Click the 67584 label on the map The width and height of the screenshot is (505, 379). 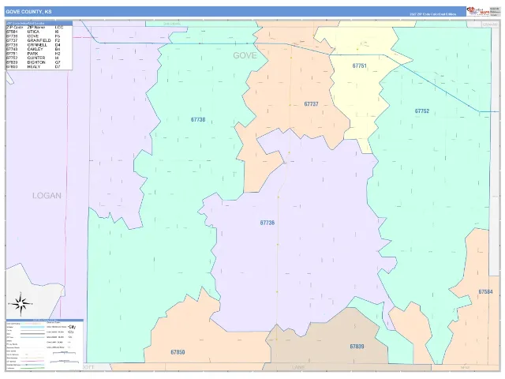[x=485, y=291]
